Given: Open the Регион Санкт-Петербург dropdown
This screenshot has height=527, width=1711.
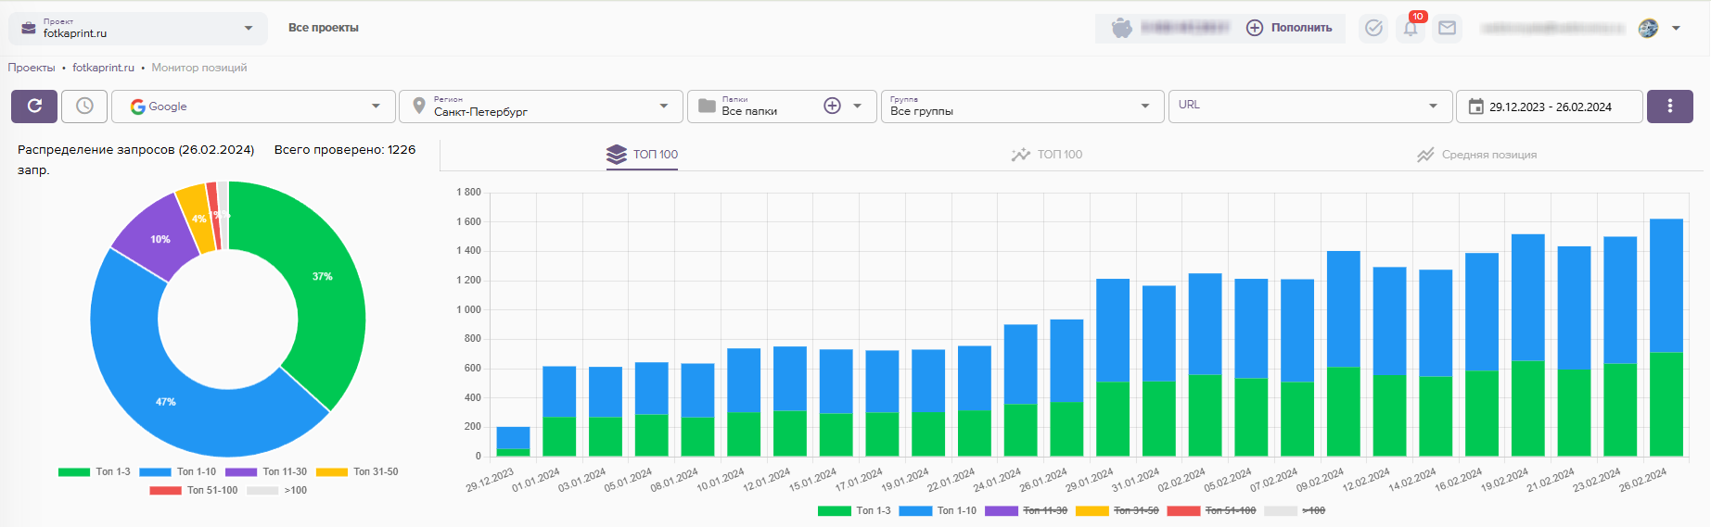Looking at the screenshot, I should click(x=542, y=107).
